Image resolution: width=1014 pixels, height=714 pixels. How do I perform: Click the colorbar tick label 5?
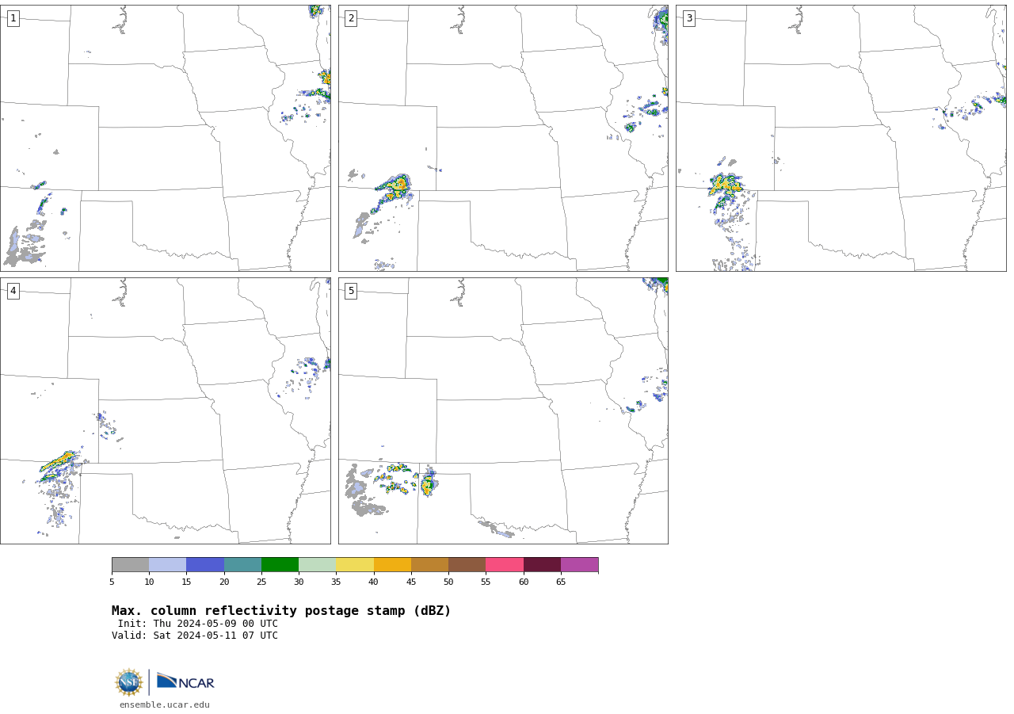click(112, 582)
